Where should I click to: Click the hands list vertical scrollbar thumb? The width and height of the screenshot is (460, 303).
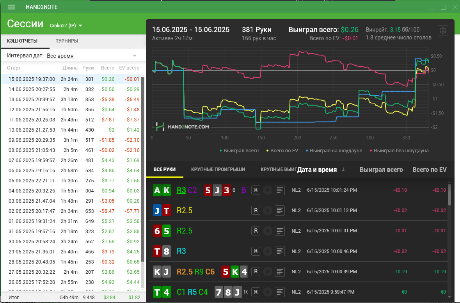point(449,194)
